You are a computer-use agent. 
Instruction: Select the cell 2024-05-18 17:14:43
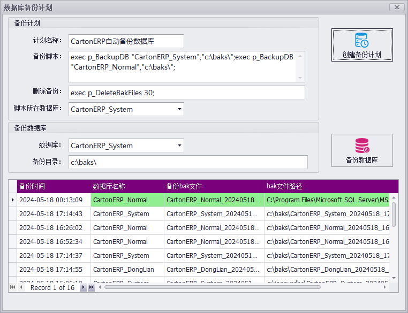click(x=54, y=214)
